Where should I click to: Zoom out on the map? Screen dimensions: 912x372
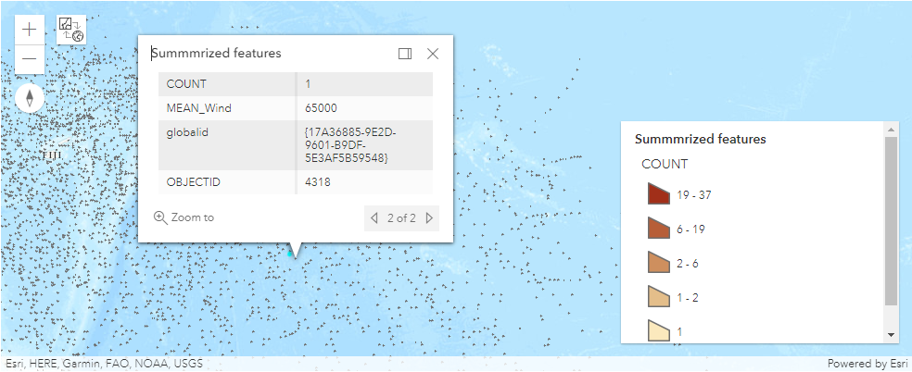pos(30,59)
